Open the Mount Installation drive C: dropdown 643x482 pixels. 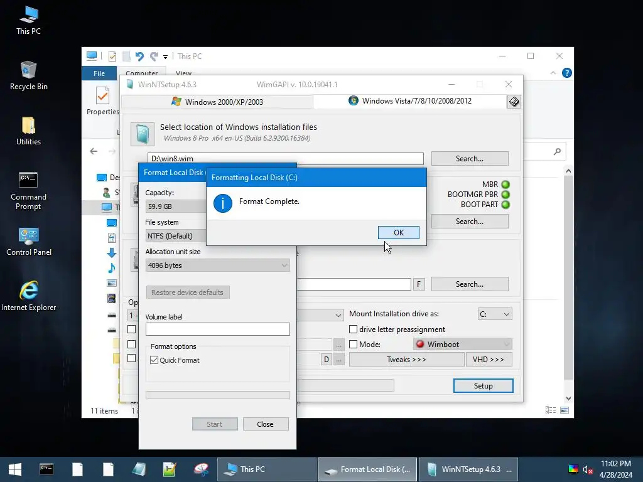pyautogui.click(x=495, y=314)
